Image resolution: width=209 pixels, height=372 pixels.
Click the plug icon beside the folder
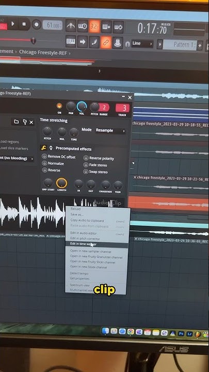[24, 122]
